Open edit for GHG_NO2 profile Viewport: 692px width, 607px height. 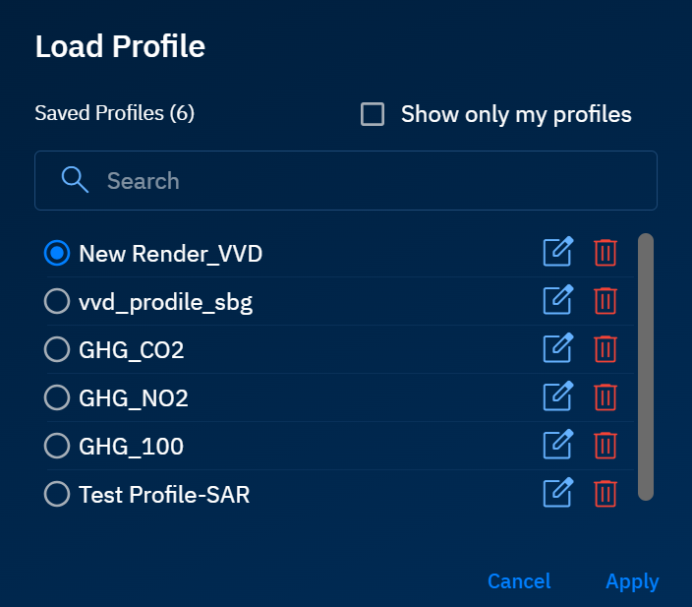tap(557, 396)
